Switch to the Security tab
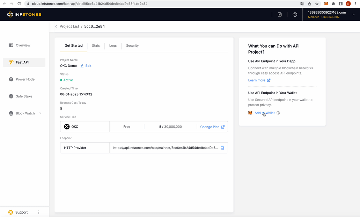Image resolution: width=360 pixels, height=217 pixels. 132,46
